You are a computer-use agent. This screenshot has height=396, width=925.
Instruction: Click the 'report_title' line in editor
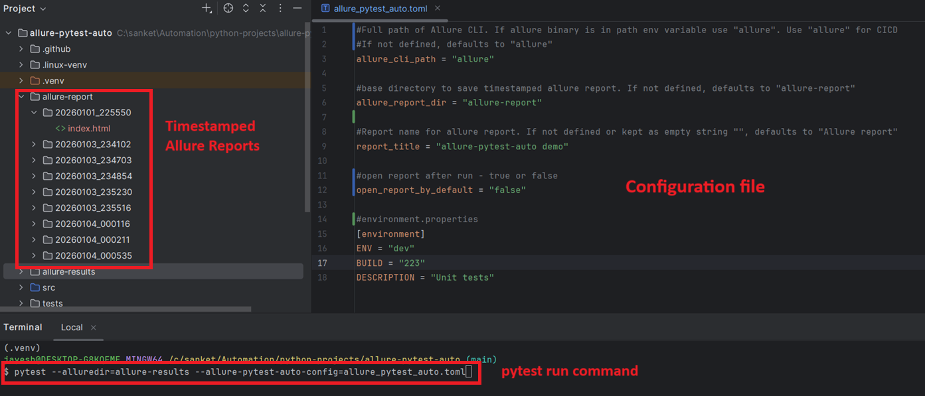(x=462, y=147)
